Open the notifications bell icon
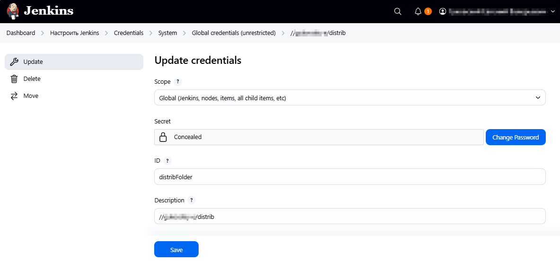This screenshot has height=279, width=560. pyautogui.click(x=418, y=11)
